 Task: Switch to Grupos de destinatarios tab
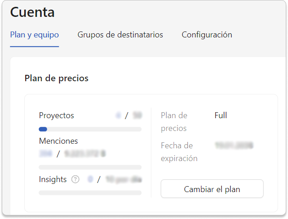tap(120, 35)
